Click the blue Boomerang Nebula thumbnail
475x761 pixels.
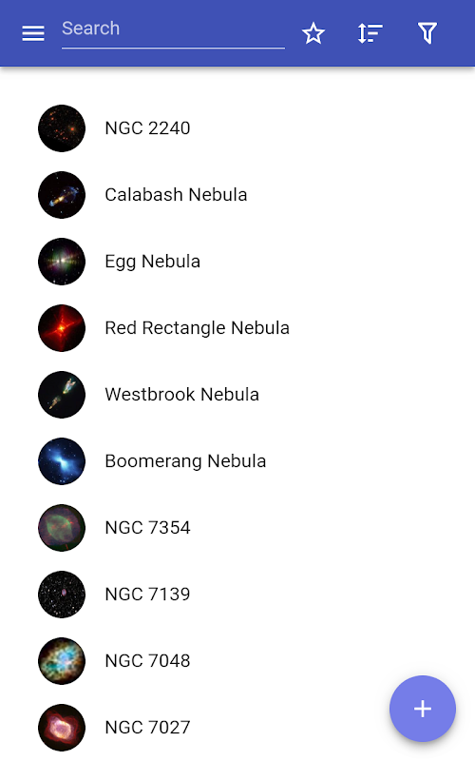(62, 461)
